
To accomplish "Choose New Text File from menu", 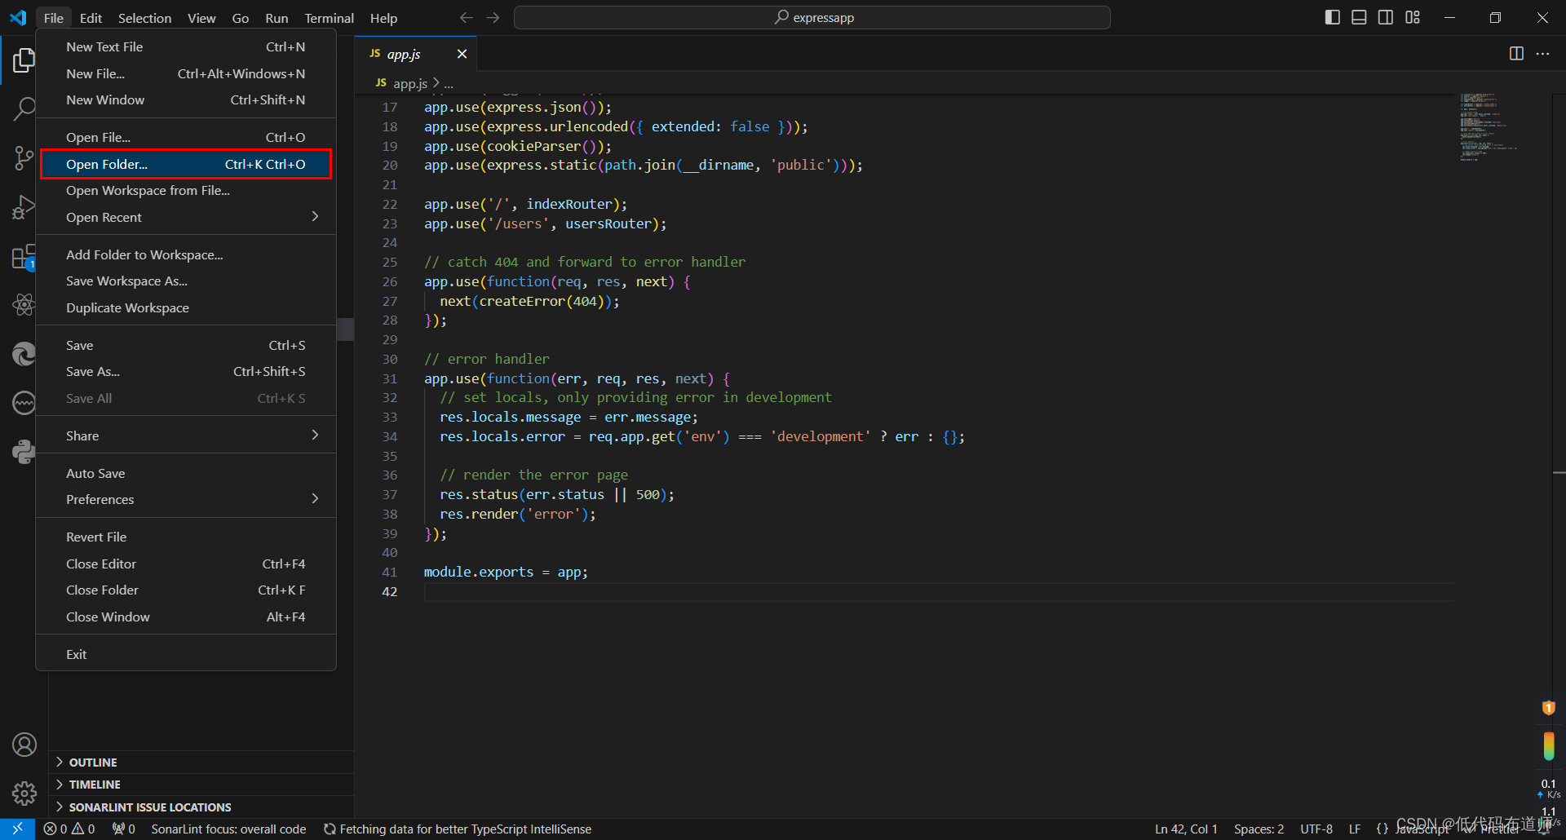I will [x=186, y=46].
